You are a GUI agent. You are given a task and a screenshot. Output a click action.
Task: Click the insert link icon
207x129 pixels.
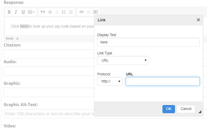click(81, 12)
